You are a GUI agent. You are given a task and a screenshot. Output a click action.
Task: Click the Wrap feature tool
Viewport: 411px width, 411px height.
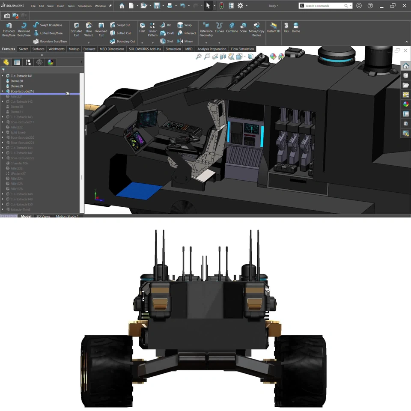tap(185, 25)
